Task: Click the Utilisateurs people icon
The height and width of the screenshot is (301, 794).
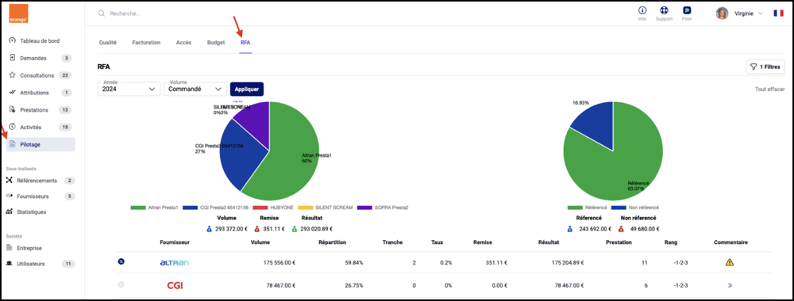Action: pyautogui.click(x=9, y=264)
